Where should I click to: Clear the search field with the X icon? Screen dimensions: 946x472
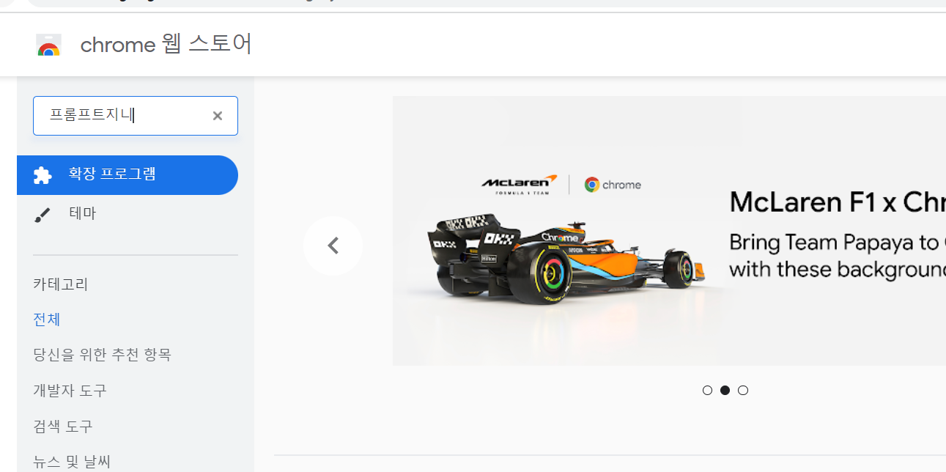pos(218,116)
